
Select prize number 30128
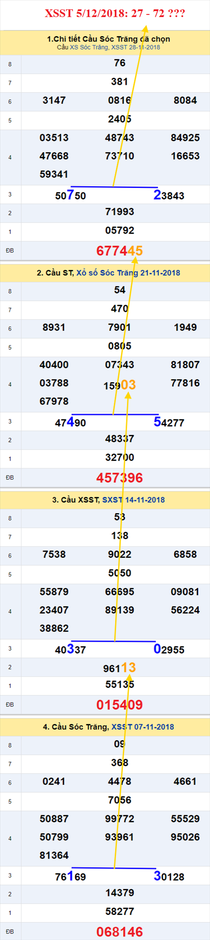pos(169,877)
